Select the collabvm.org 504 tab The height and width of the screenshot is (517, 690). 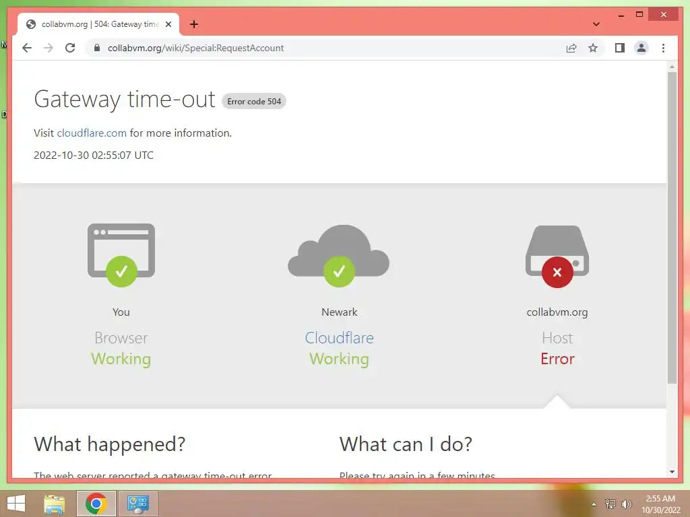click(x=98, y=24)
